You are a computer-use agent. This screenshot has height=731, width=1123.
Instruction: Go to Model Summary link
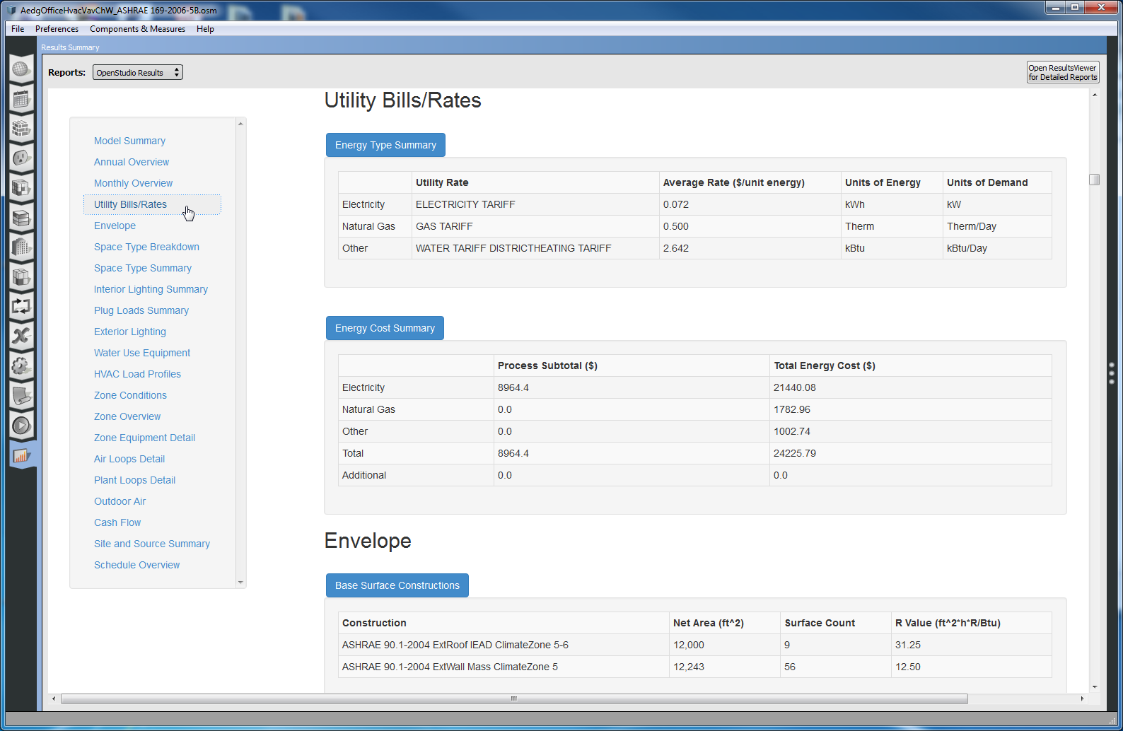coord(129,141)
